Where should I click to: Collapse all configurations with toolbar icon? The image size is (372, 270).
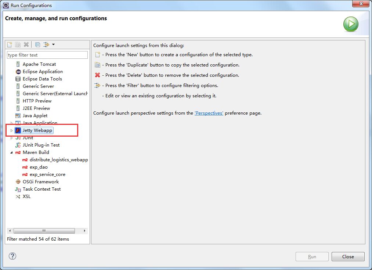coord(37,44)
